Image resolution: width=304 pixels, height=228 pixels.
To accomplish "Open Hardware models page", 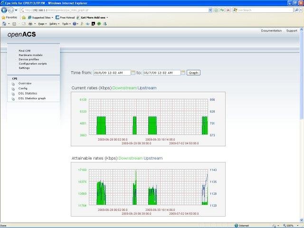I will click(30, 55).
